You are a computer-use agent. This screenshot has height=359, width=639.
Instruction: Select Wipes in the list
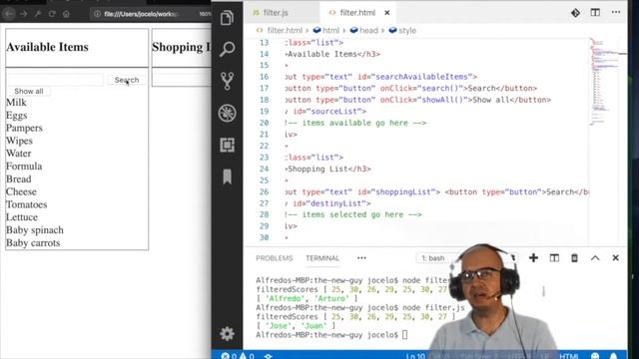[19, 141]
